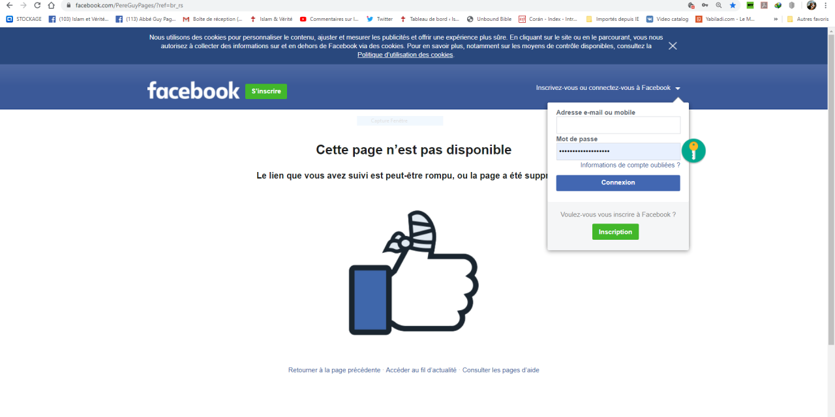This screenshot has height=417, width=835.
Task: Expand the hidden bookmarks chevron
Action: 776,19
